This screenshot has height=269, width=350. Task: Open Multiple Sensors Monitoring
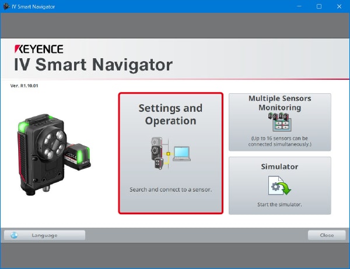[x=279, y=121]
